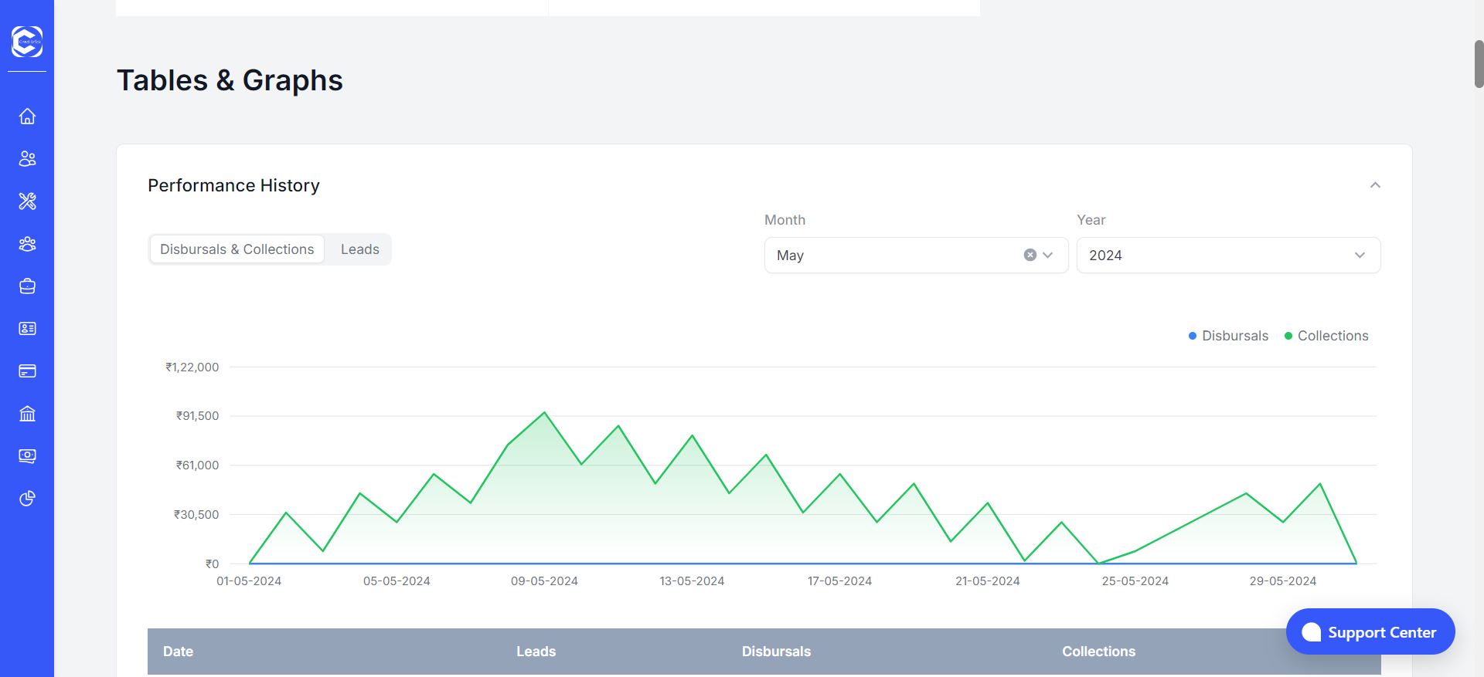
Task: Open the cash money icon
Action: pyautogui.click(x=27, y=456)
